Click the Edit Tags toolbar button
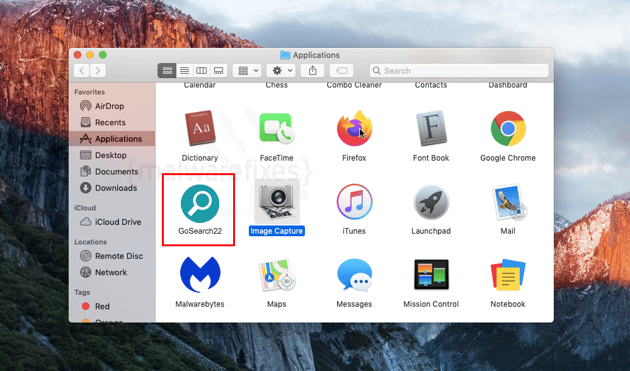630x371 pixels. [341, 71]
